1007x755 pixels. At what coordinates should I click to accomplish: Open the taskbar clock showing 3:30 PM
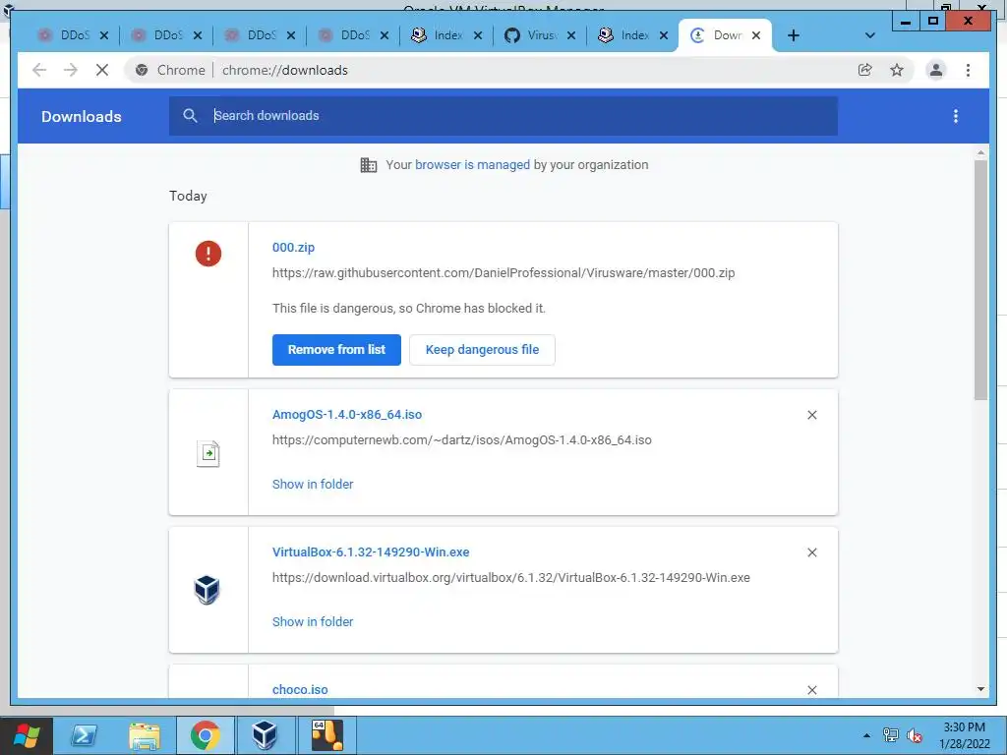964,735
